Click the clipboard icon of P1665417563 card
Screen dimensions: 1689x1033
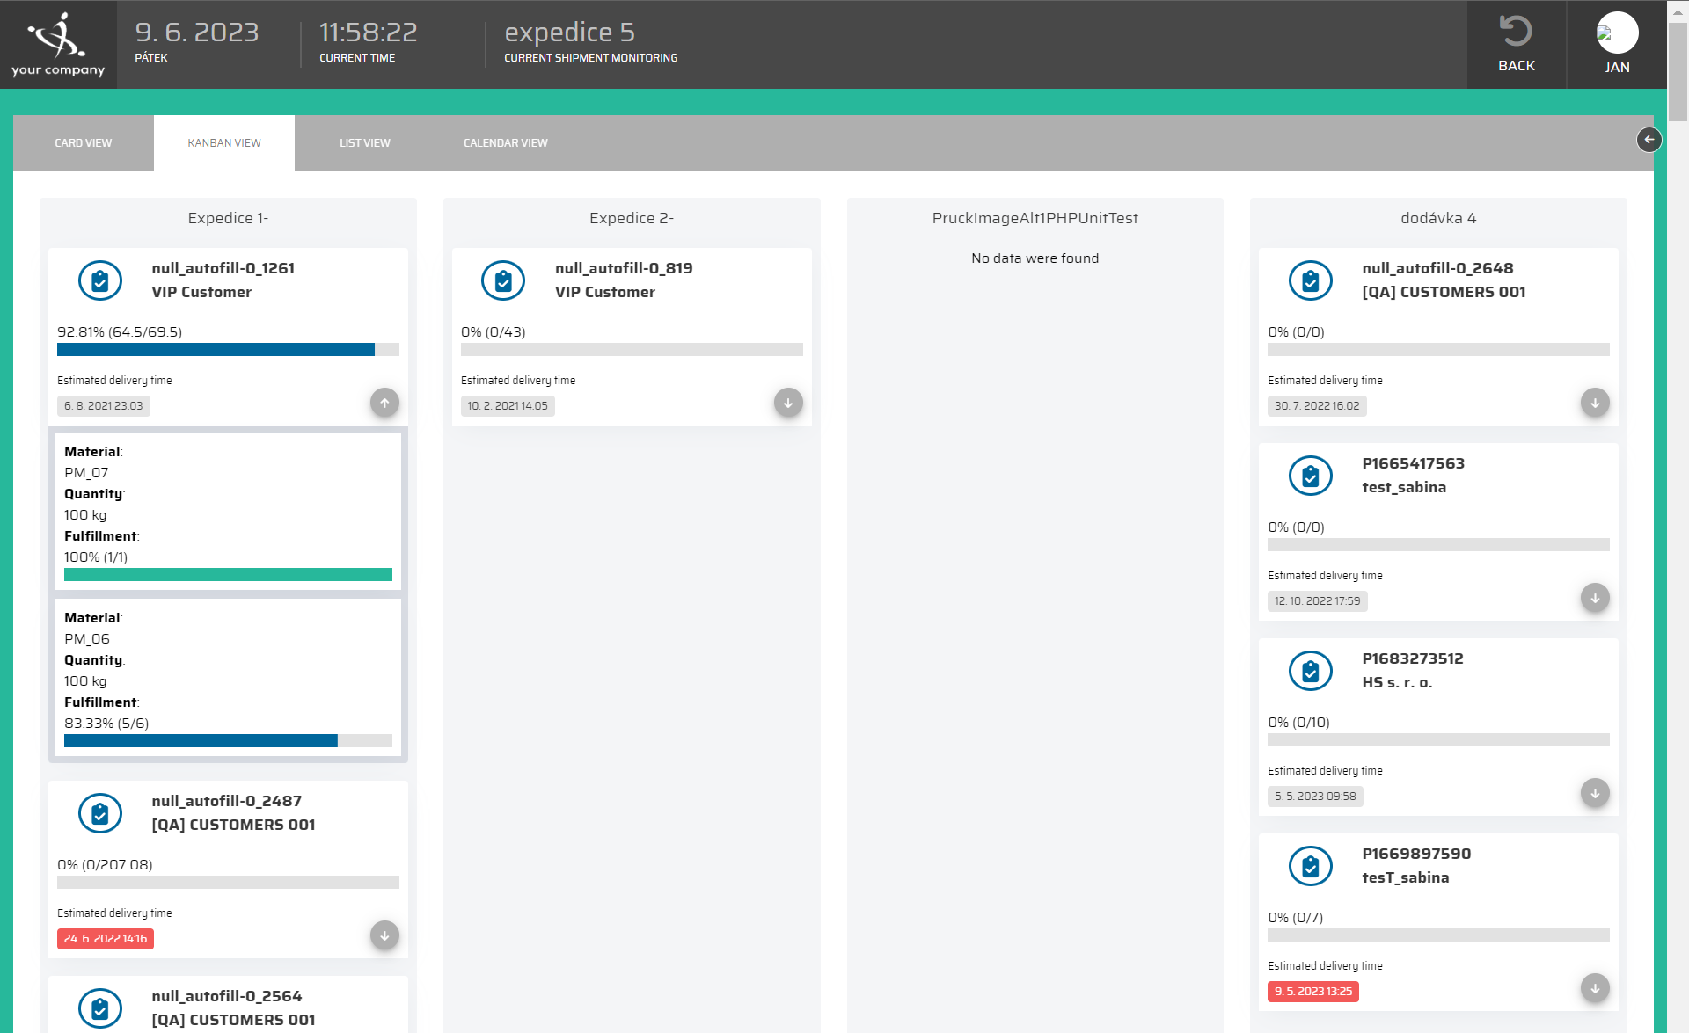coord(1311,476)
